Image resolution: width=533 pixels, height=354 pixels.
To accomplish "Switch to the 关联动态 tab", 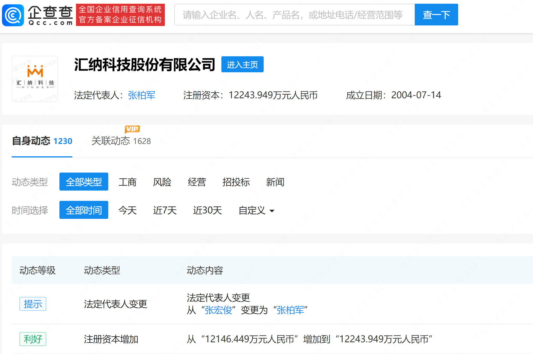I will pos(121,141).
